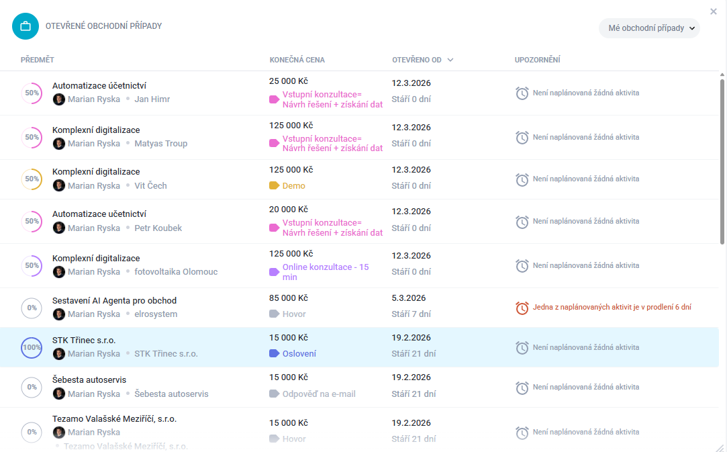Image resolution: width=727 pixels, height=452 pixels.
Task: Sort by the Předmět column header
Action: click(37, 60)
